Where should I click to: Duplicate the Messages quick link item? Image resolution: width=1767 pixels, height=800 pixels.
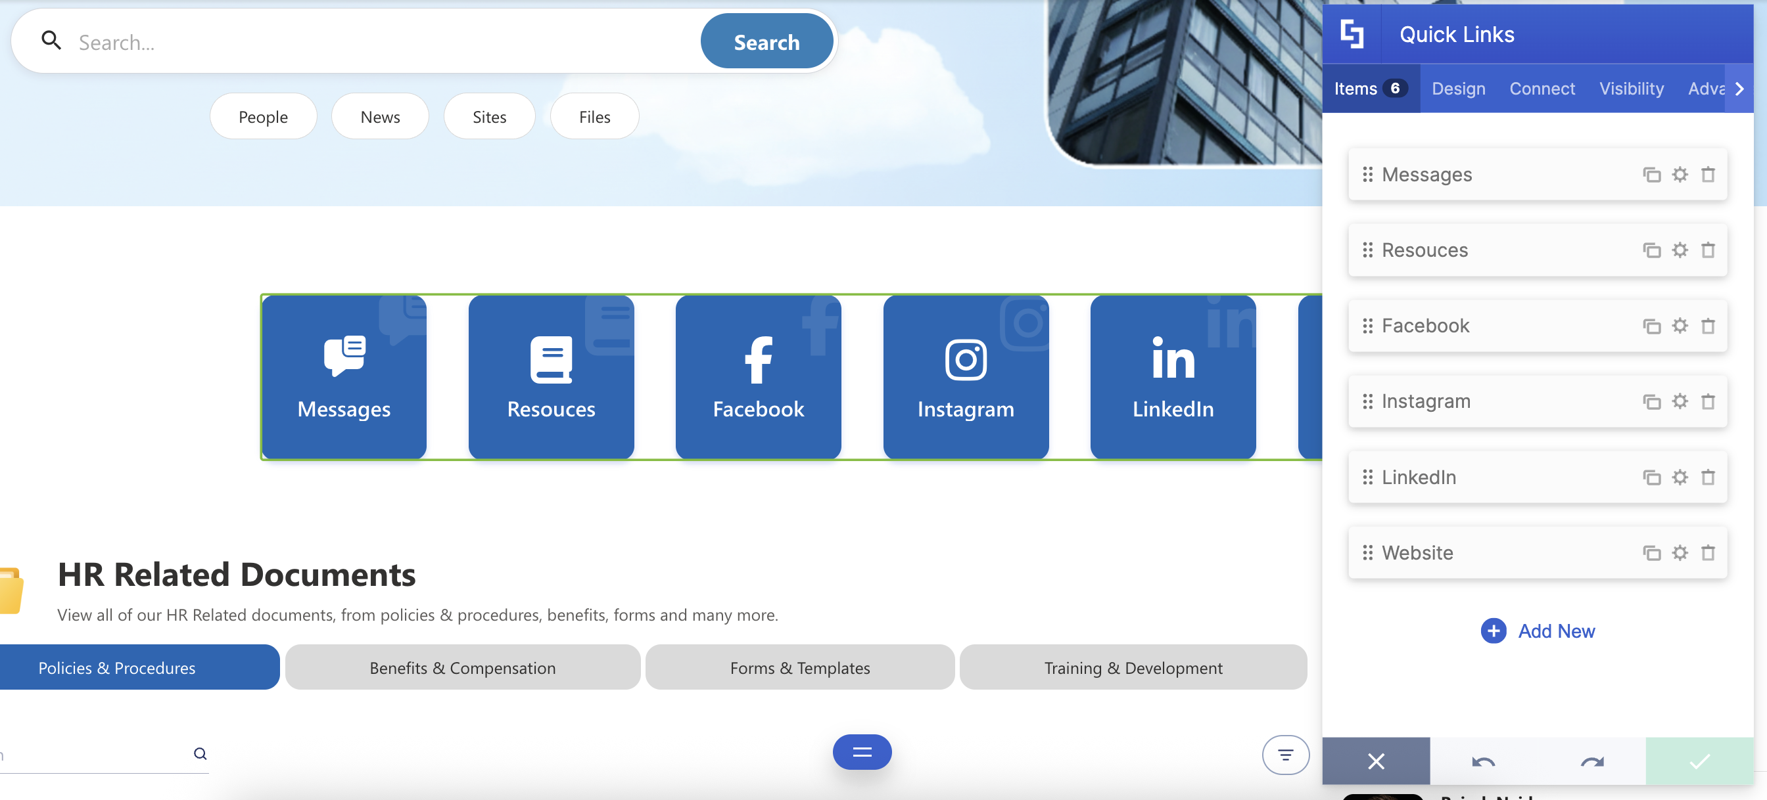[1651, 175]
